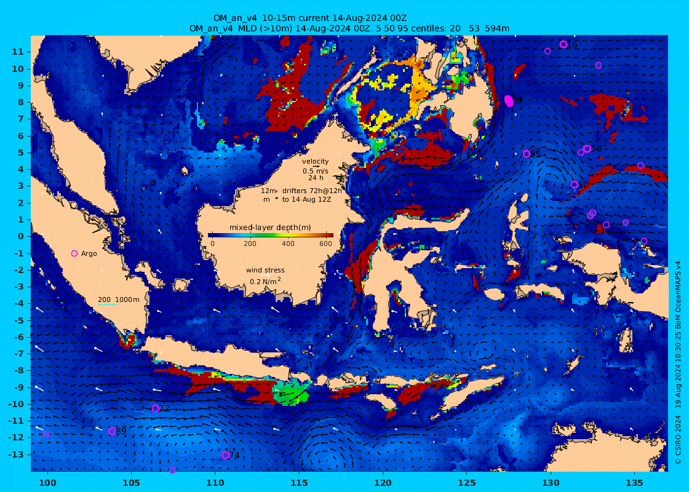Click the longitude axis label '110'
689x492 pixels.
pyautogui.click(x=215, y=483)
